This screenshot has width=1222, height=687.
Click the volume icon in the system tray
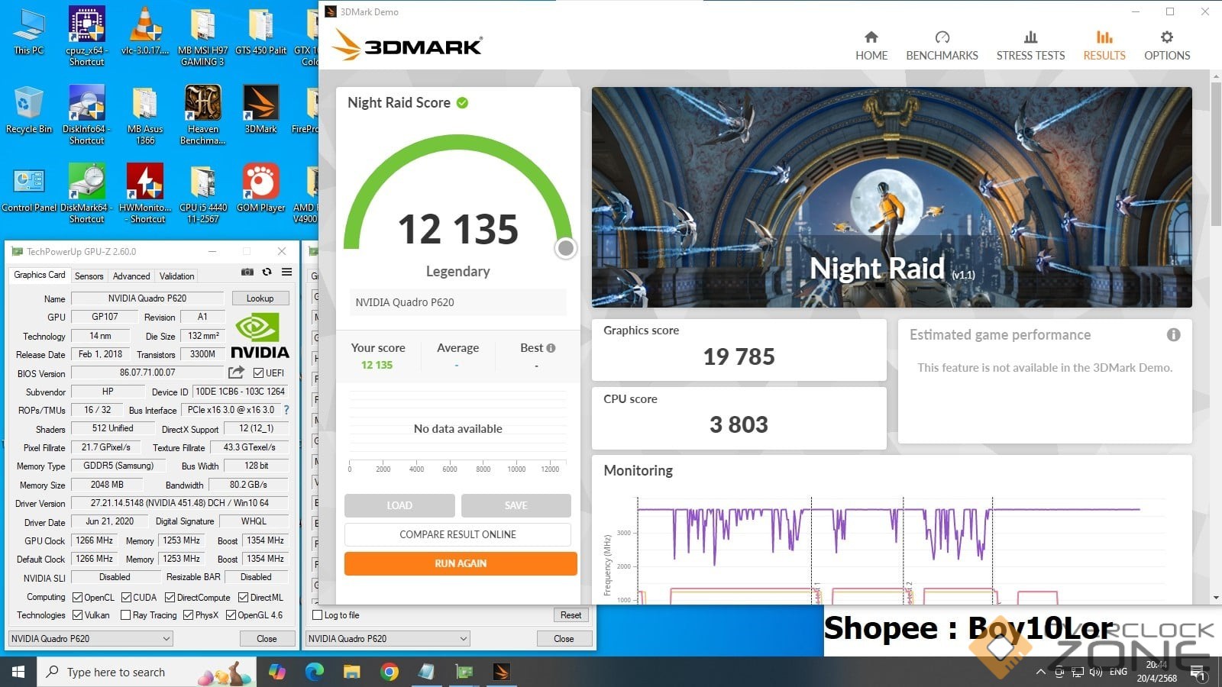(1096, 672)
